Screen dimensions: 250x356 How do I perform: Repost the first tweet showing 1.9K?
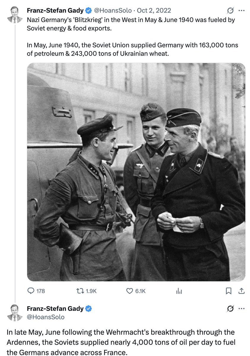[87, 291]
